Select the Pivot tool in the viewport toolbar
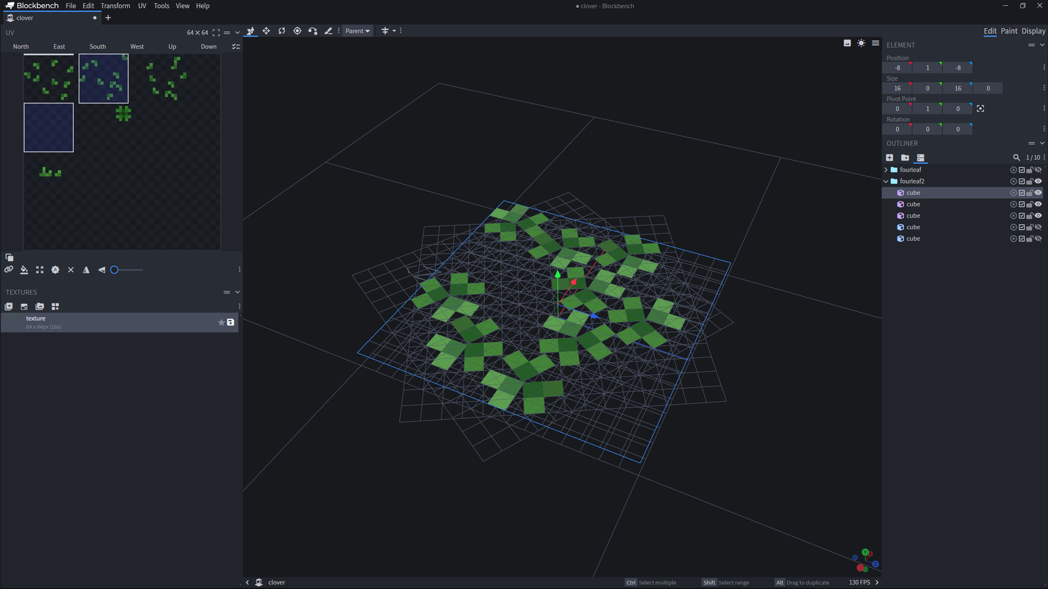This screenshot has height=589, width=1048. pos(297,31)
